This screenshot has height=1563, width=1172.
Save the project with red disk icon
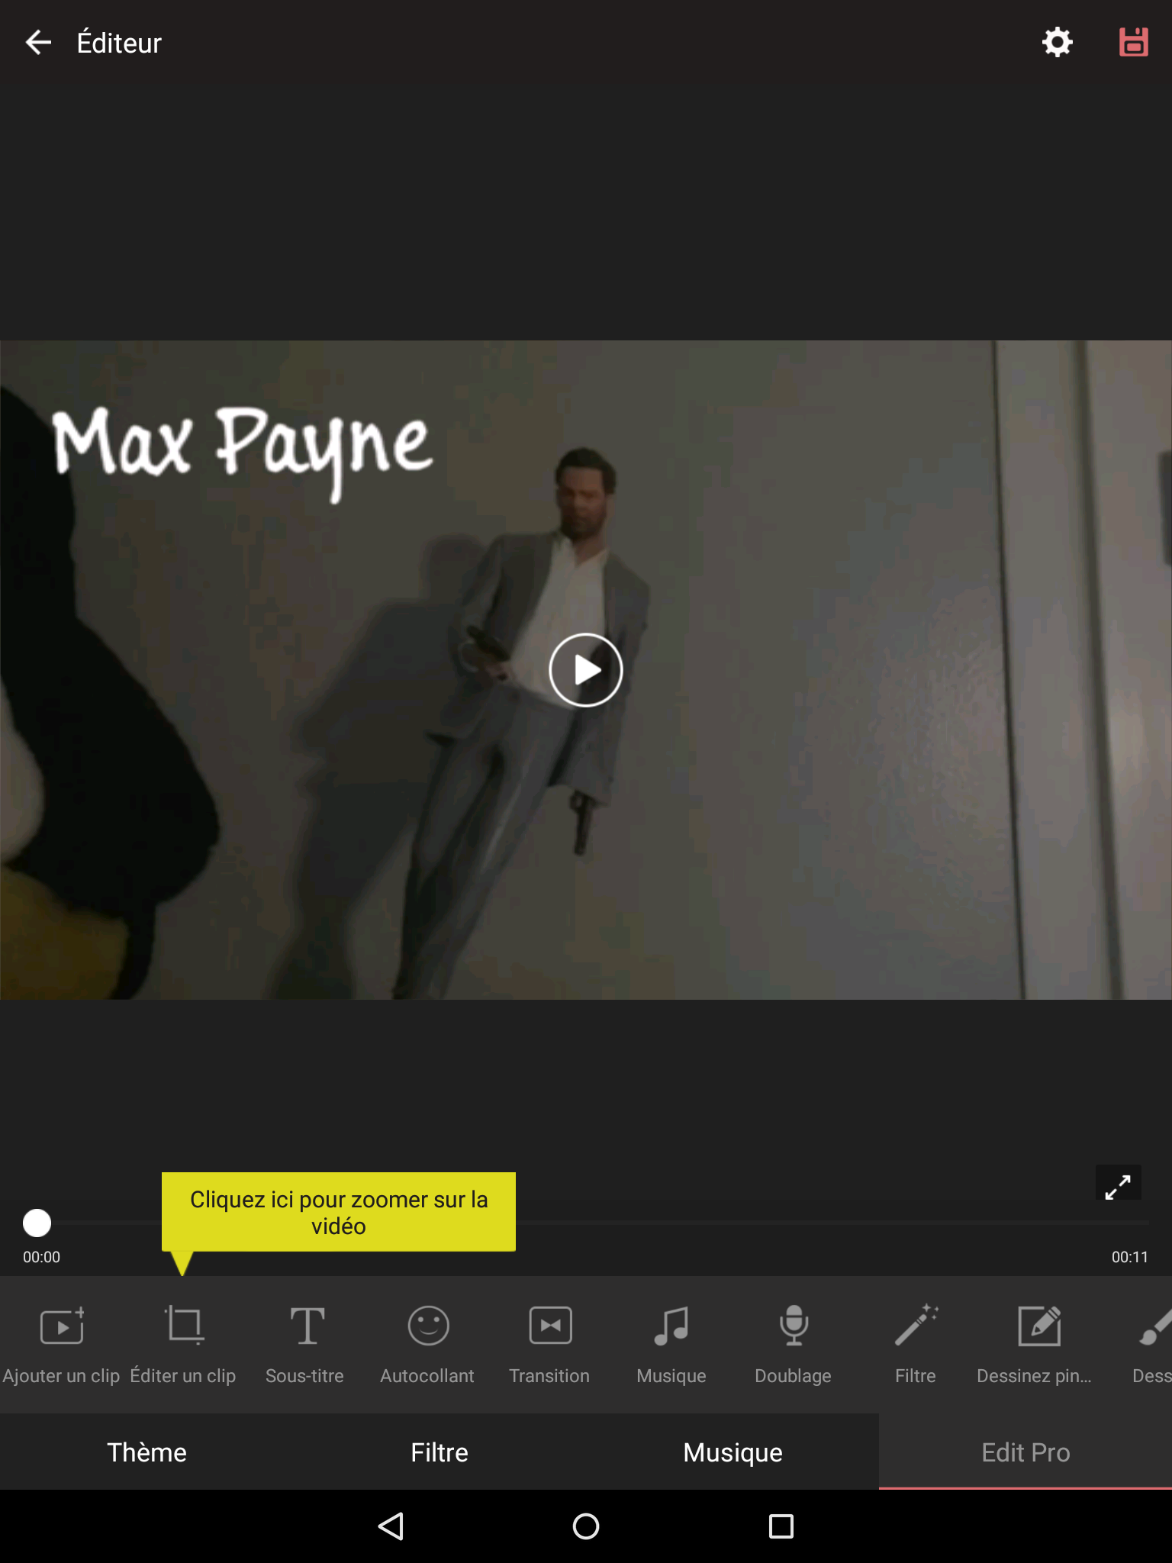click(x=1133, y=43)
